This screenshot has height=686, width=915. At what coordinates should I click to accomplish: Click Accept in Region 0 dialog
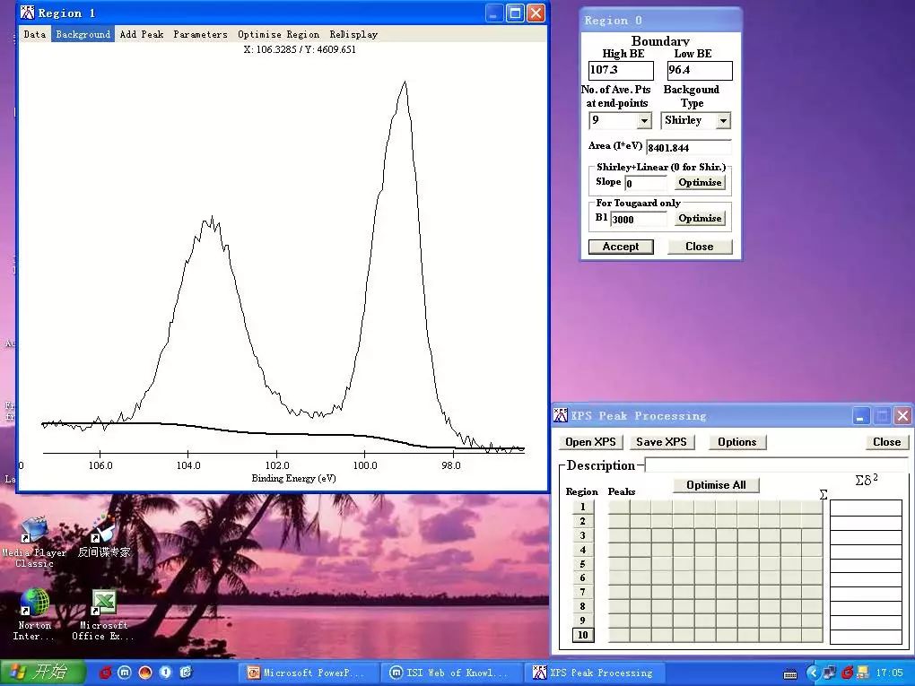tap(621, 247)
